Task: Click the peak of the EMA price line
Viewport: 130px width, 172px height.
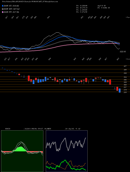Action: pyautogui.click(x=57, y=33)
